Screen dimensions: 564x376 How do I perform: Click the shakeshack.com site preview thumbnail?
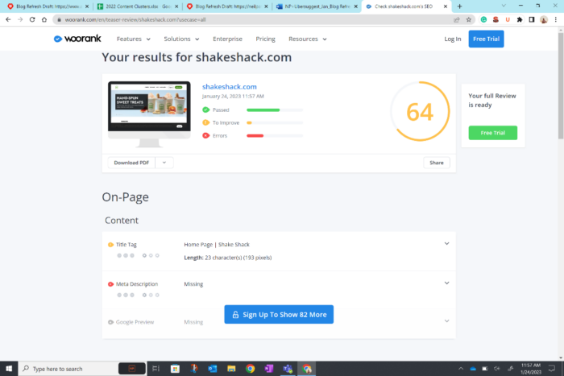(149, 114)
